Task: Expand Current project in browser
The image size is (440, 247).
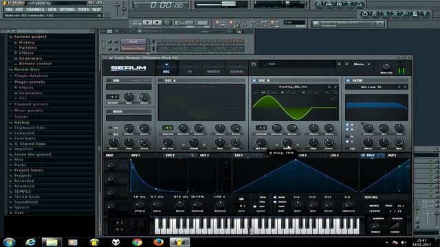Action: [x=30, y=36]
